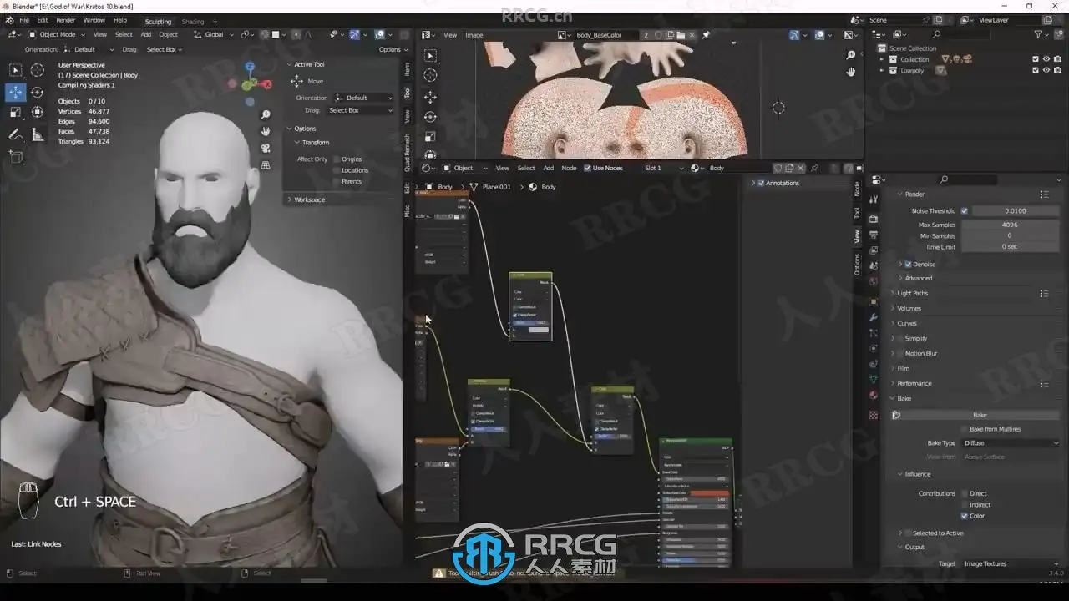Select the Measure tool
Screen dimensions: 1069x601
tap(38, 134)
